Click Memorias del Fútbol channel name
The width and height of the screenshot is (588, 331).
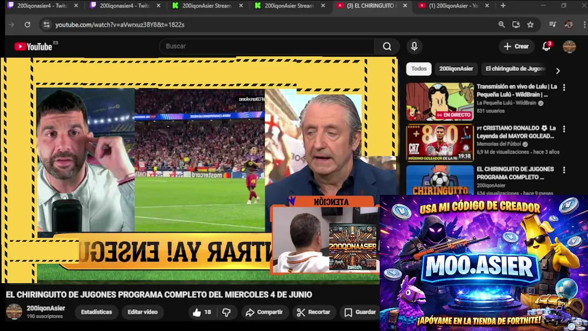499,144
